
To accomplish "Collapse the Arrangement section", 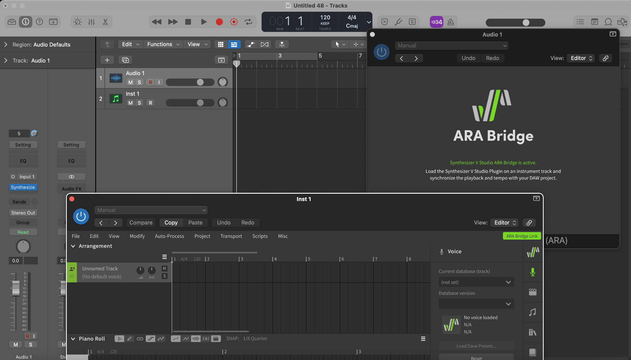I will tap(73, 246).
